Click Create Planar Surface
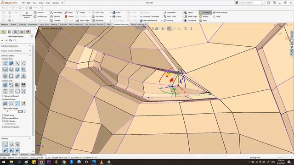 (x=27, y=15)
